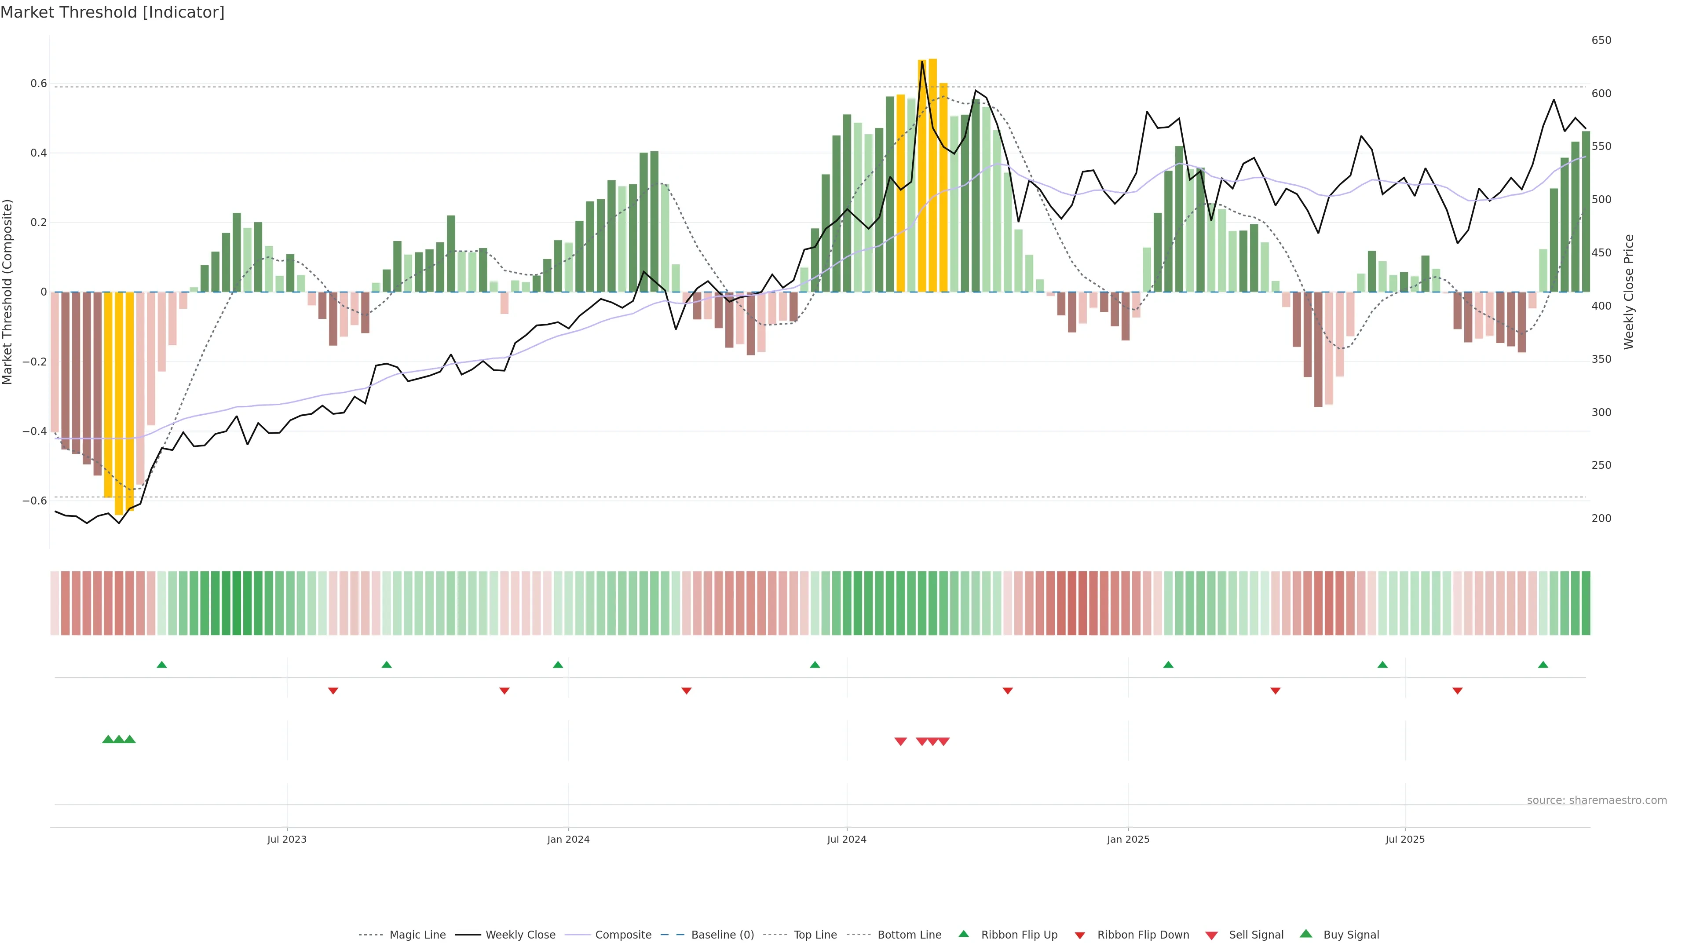1689x950 pixels.
Task: Click the leftmost green Ribbon Flip Up triangle
Action: [x=162, y=665]
